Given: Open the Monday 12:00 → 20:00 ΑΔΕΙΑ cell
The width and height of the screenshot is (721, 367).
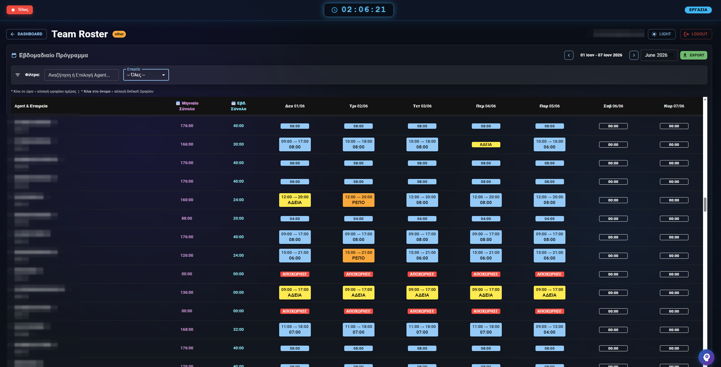Looking at the screenshot, I should click(295, 200).
